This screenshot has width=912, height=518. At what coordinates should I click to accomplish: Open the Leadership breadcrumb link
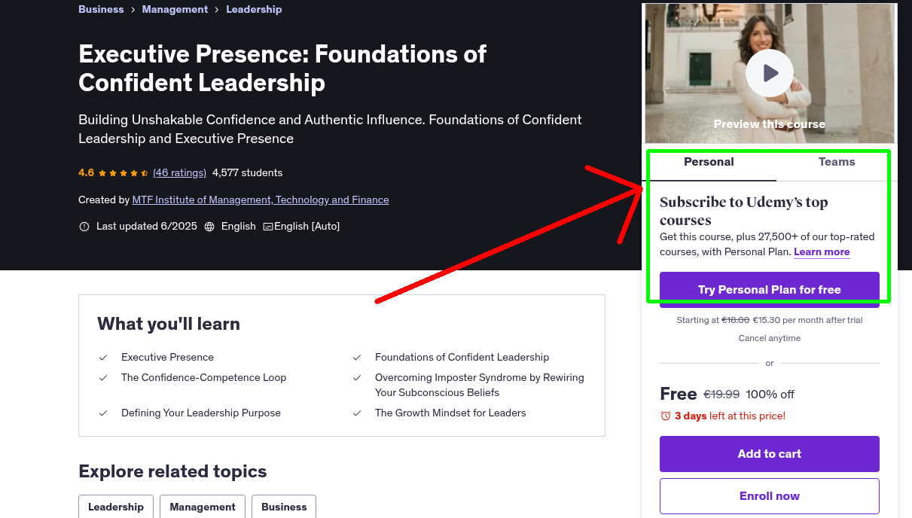pos(254,9)
